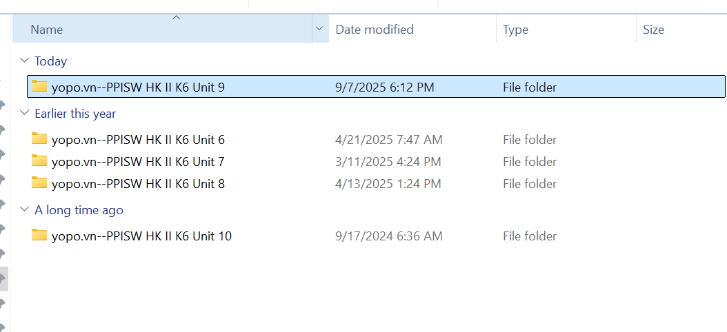Click the folder icon beside Unit 7
Viewport: 727px width, 332px height.
[x=39, y=161]
